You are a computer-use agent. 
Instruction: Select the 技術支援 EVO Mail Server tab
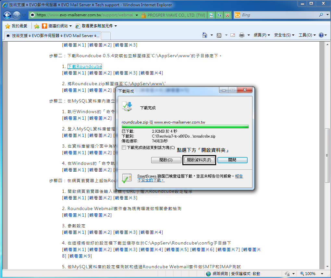click(53, 35)
